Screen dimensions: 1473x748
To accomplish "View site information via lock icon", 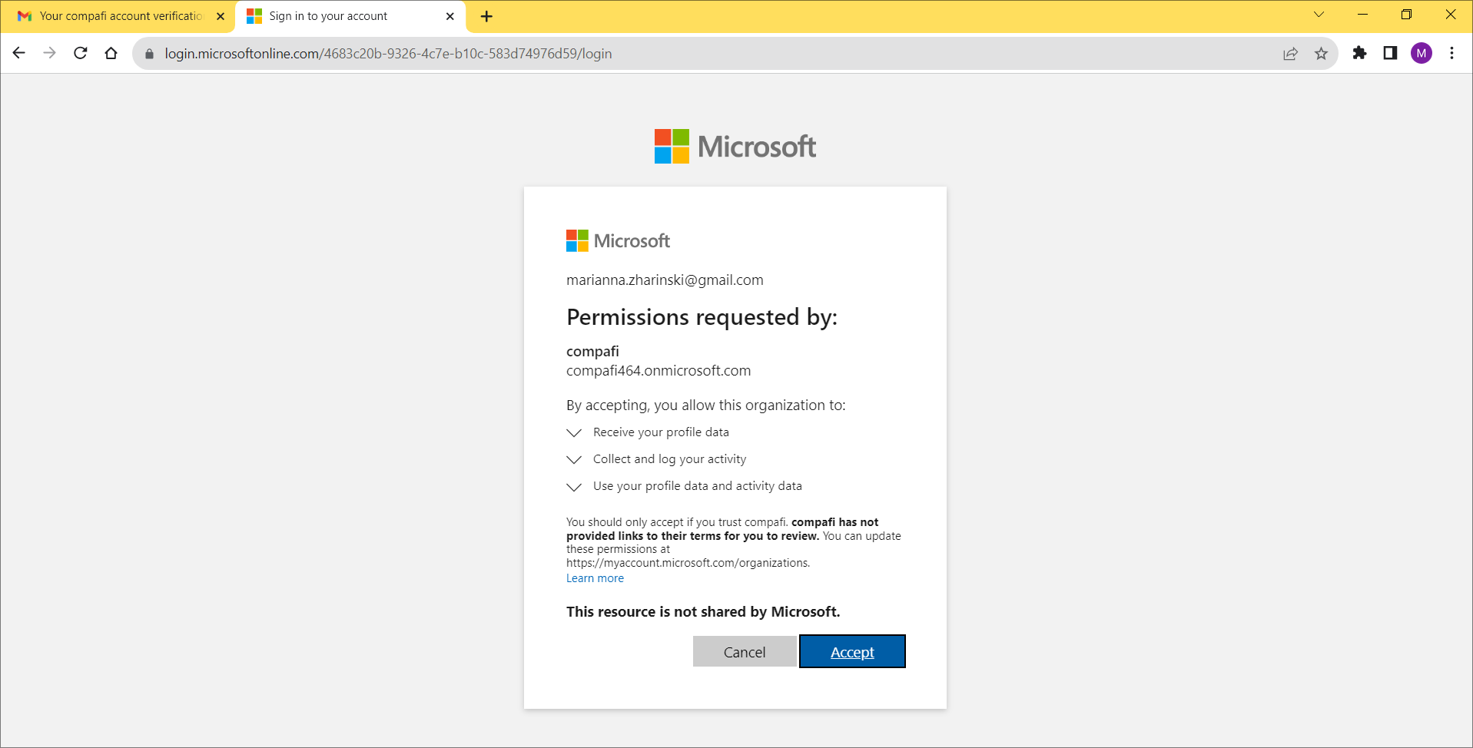I will pos(150,54).
